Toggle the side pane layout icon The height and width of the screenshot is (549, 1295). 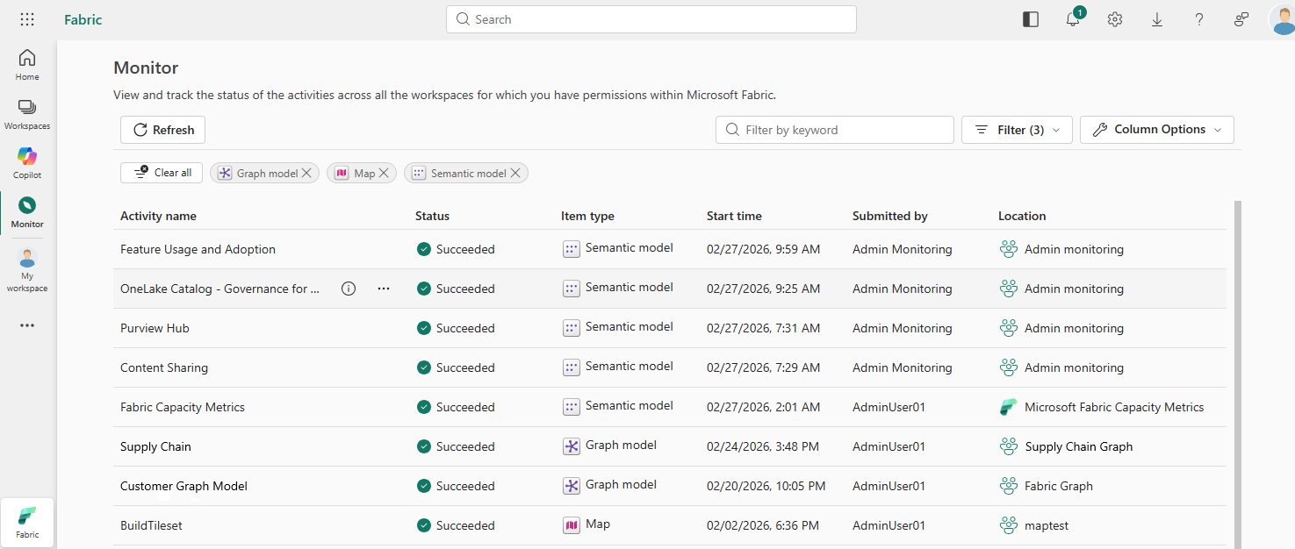pos(1031,19)
